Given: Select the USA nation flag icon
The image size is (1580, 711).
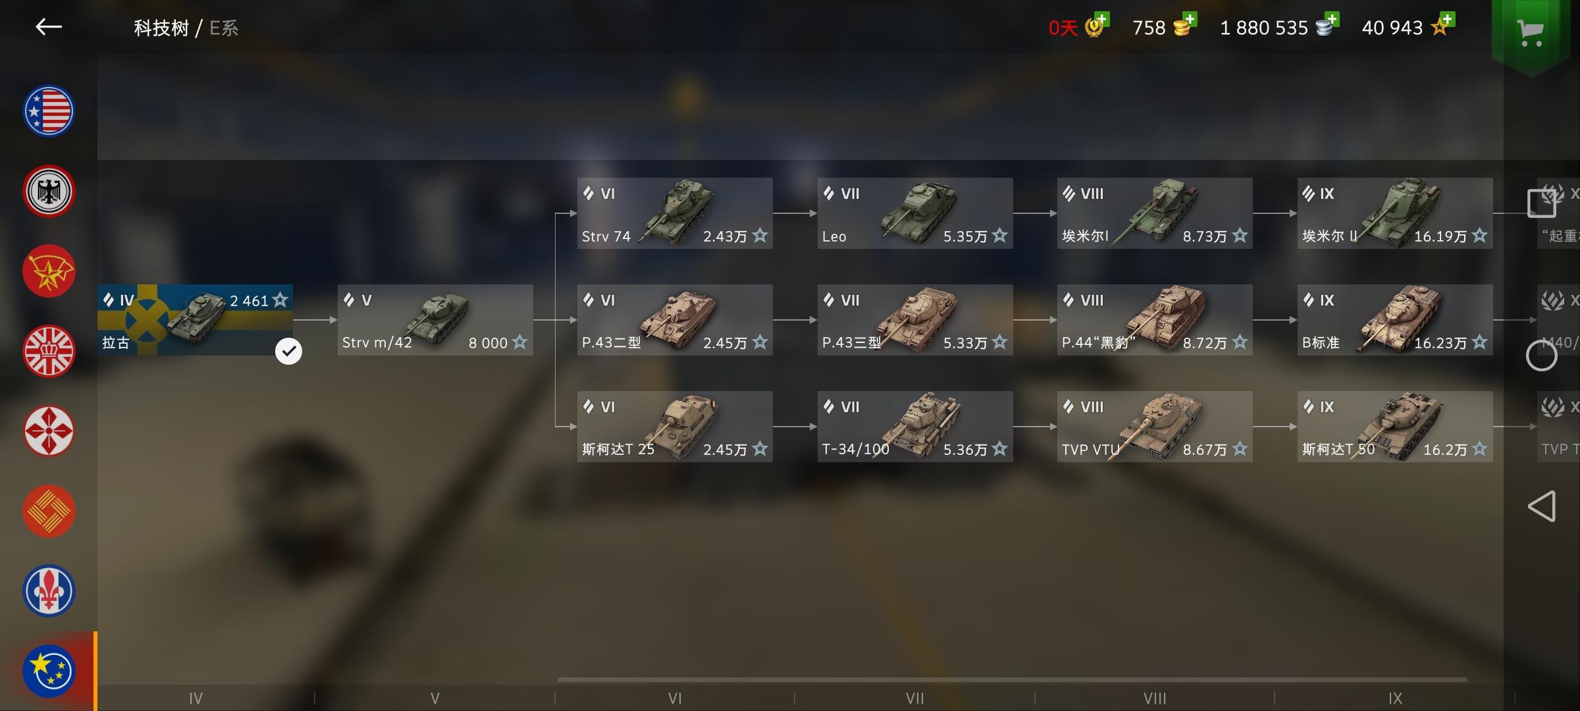Looking at the screenshot, I should (49, 111).
